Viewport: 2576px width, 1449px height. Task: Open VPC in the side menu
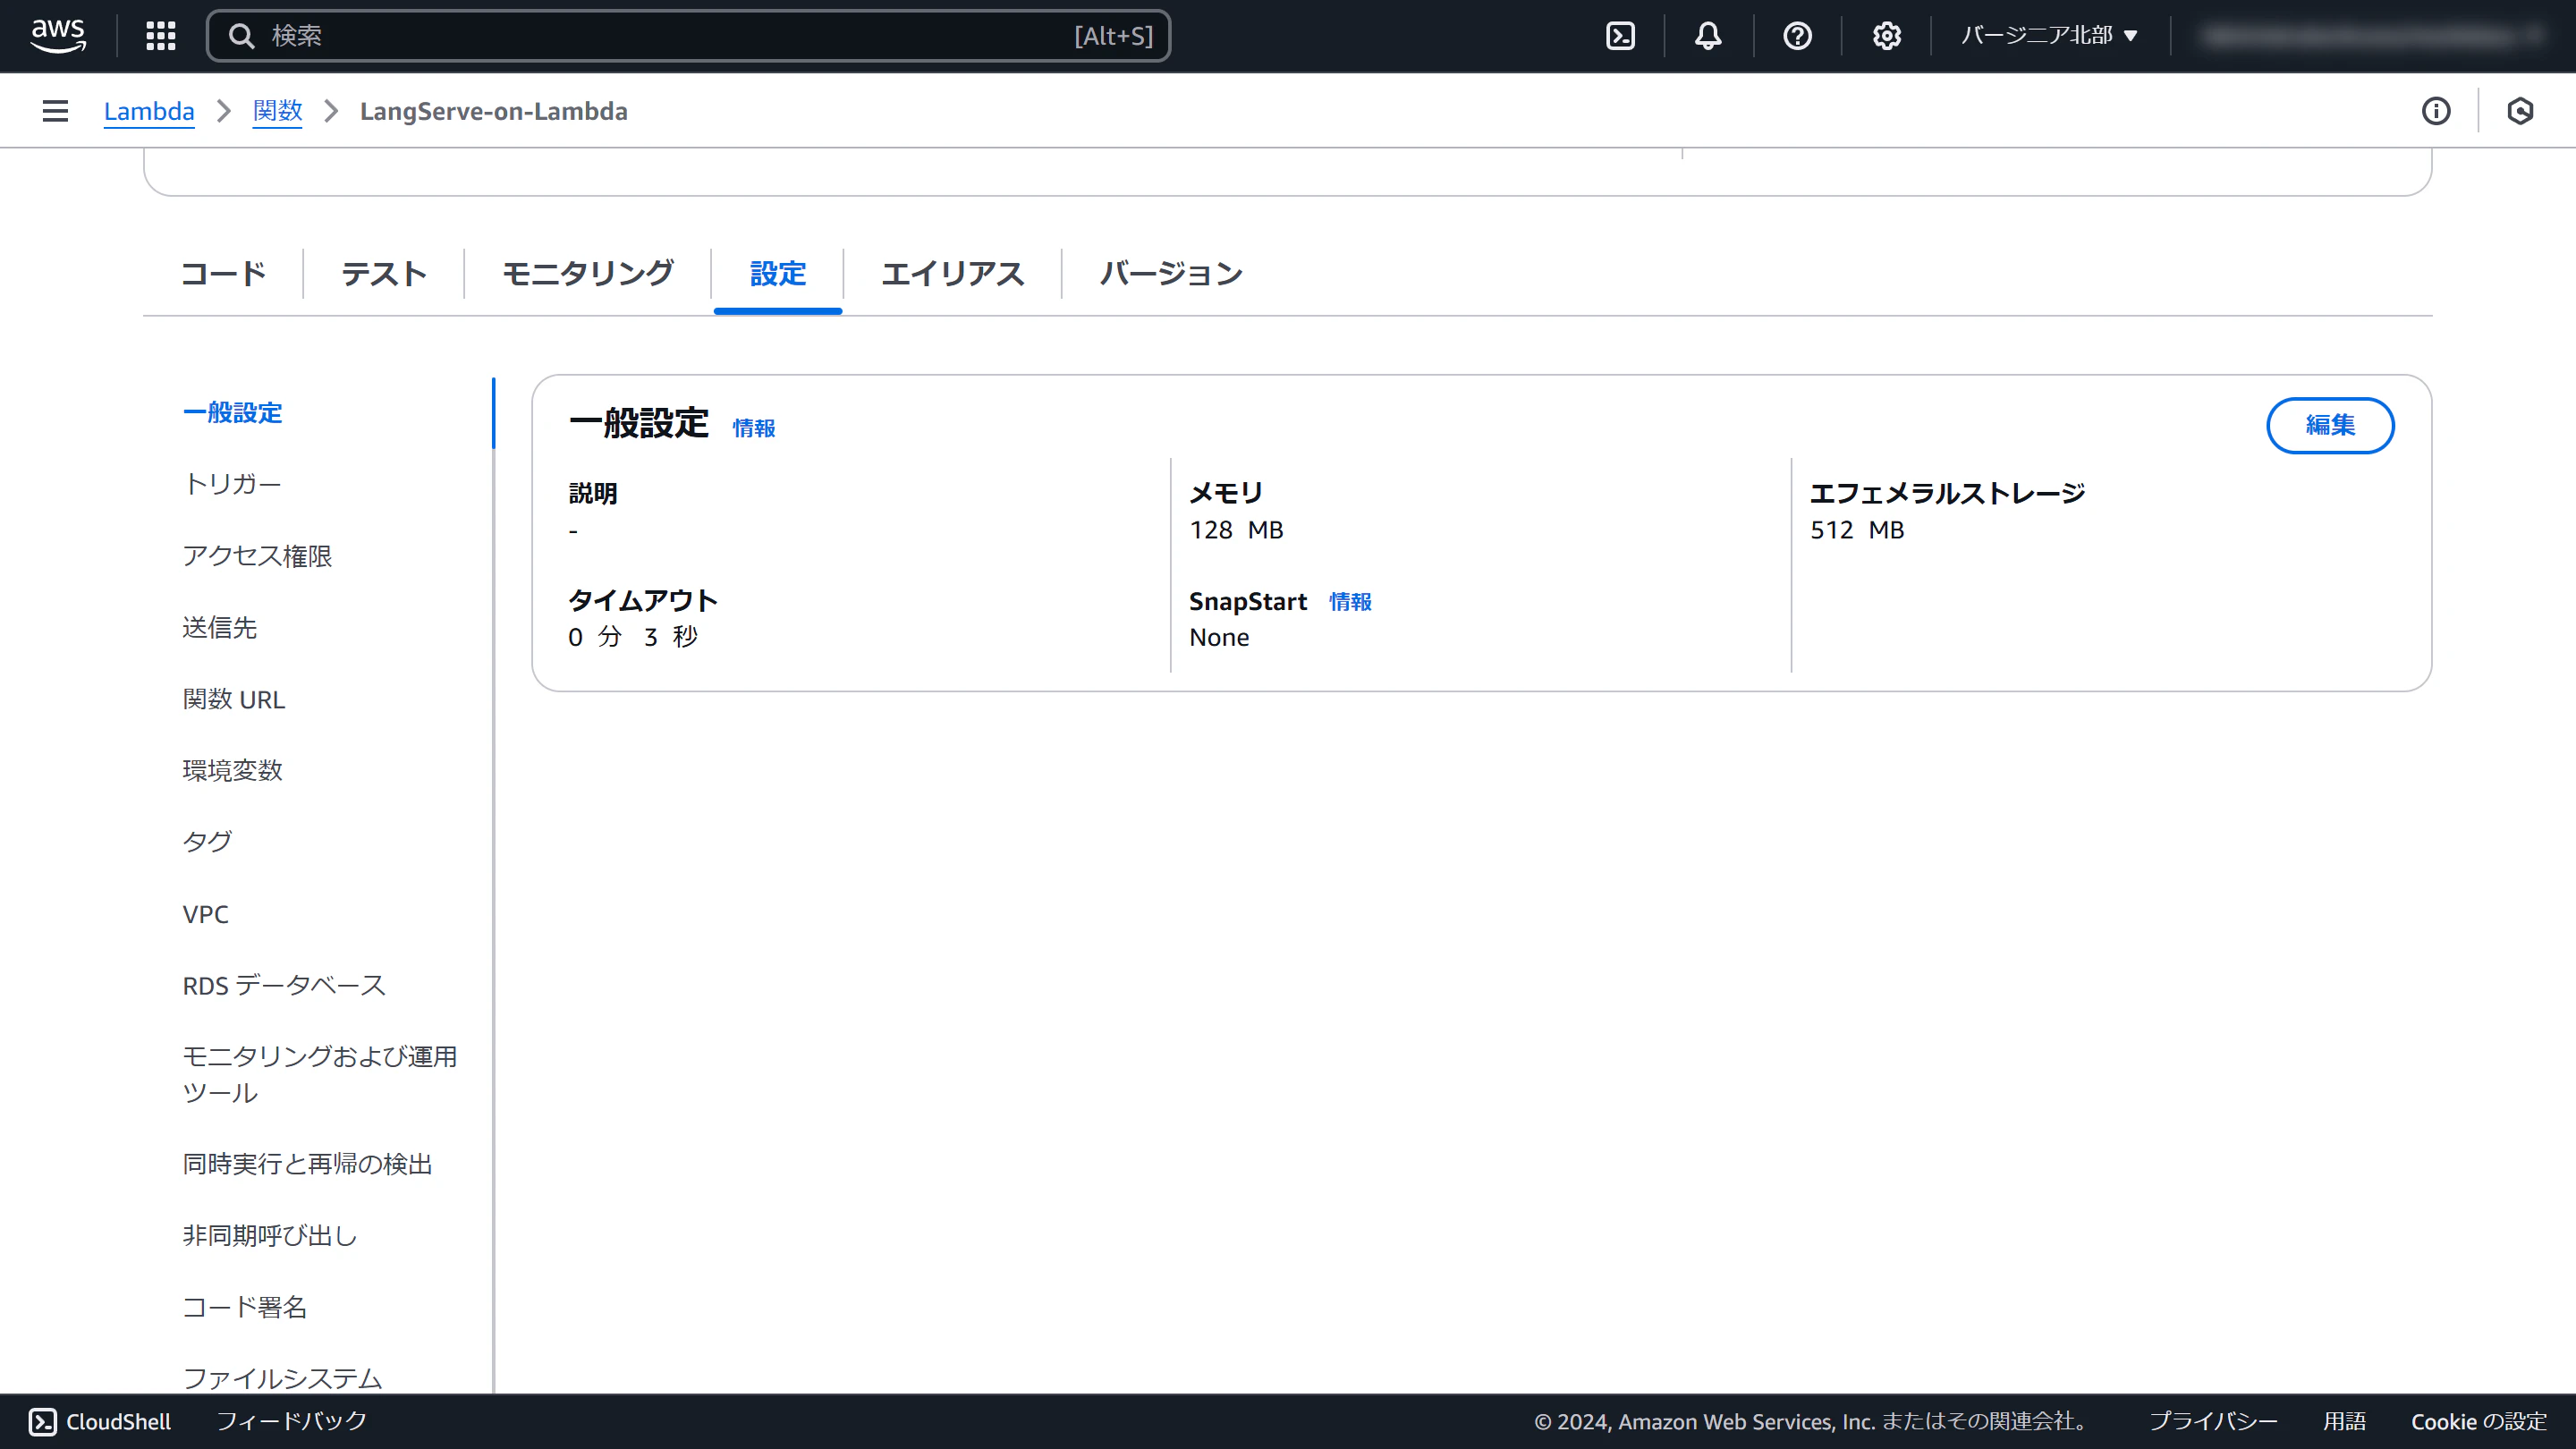tap(205, 914)
